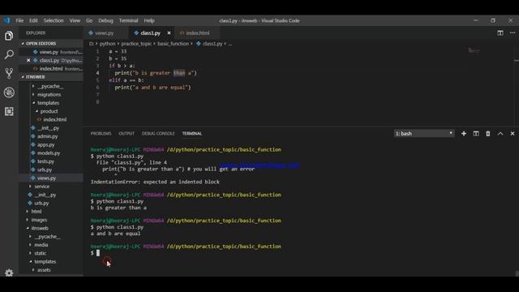Maximize the terminal panel size
This screenshot has width=519, height=292.
(500, 133)
